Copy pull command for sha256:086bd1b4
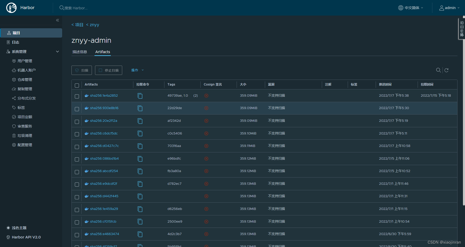The height and width of the screenshot is (247, 465). click(140, 159)
